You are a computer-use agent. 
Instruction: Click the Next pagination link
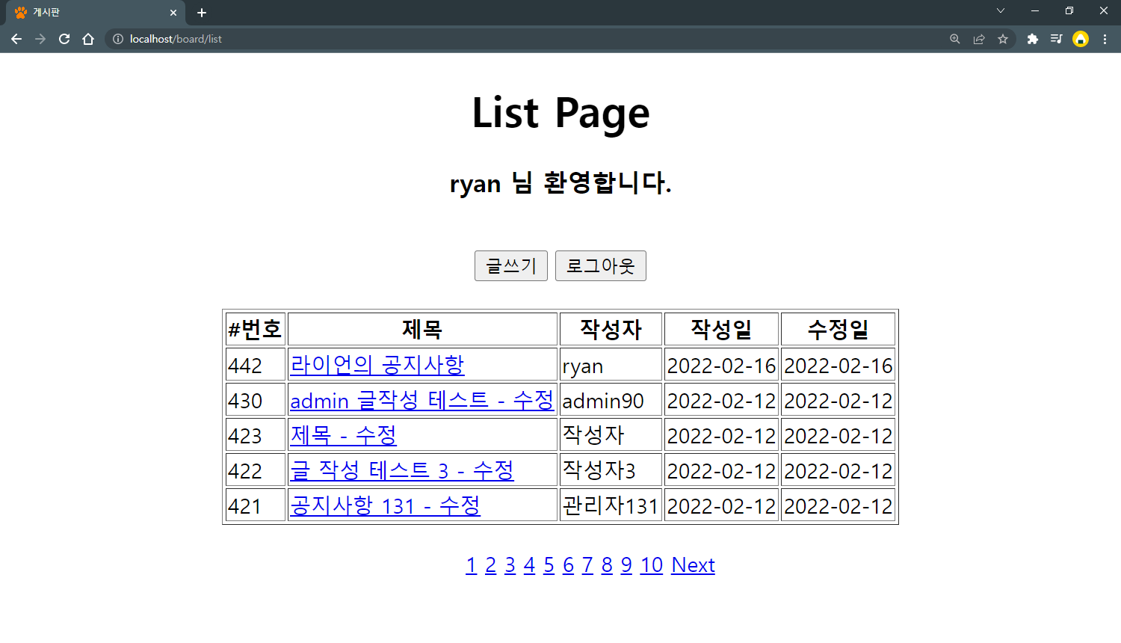click(x=693, y=565)
